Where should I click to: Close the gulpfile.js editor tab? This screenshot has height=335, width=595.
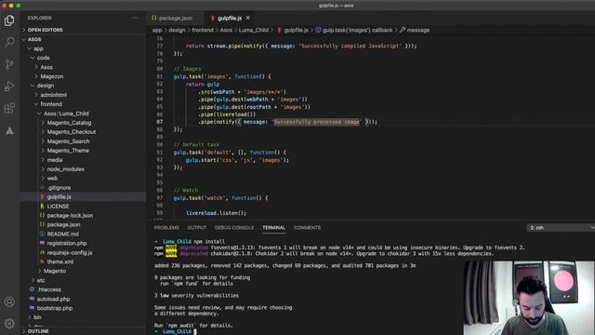(248, 18)
